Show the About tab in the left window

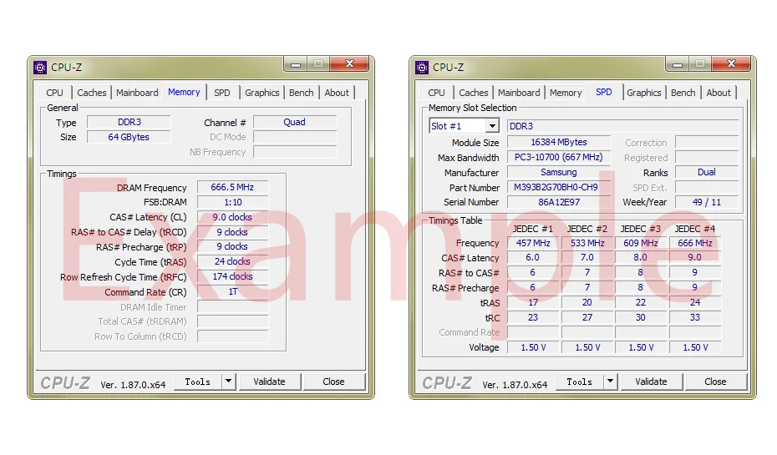(x=337, y=93)
